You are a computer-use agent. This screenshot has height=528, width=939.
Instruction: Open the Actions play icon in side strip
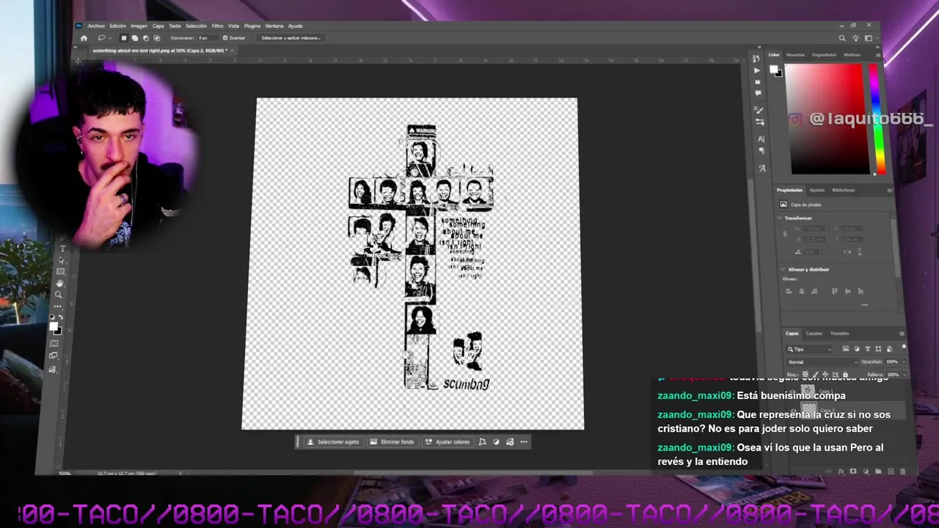tap(757, 70)
